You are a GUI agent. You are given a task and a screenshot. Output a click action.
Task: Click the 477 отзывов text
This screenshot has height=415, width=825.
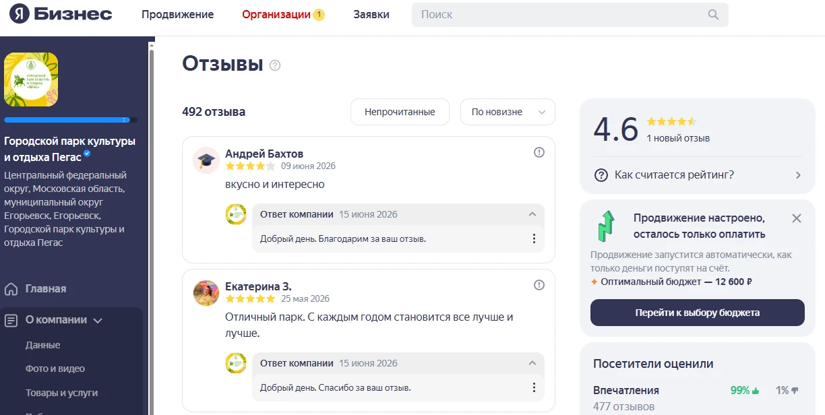point(623,407)
